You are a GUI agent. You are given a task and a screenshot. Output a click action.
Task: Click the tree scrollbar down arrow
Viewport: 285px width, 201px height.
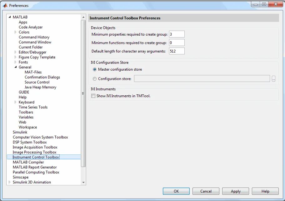[83, 182]
